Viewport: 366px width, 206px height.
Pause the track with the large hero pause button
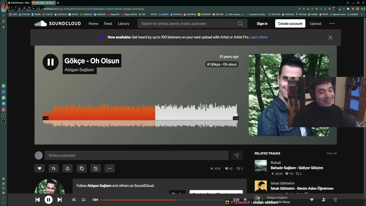[x=51, y=62]
